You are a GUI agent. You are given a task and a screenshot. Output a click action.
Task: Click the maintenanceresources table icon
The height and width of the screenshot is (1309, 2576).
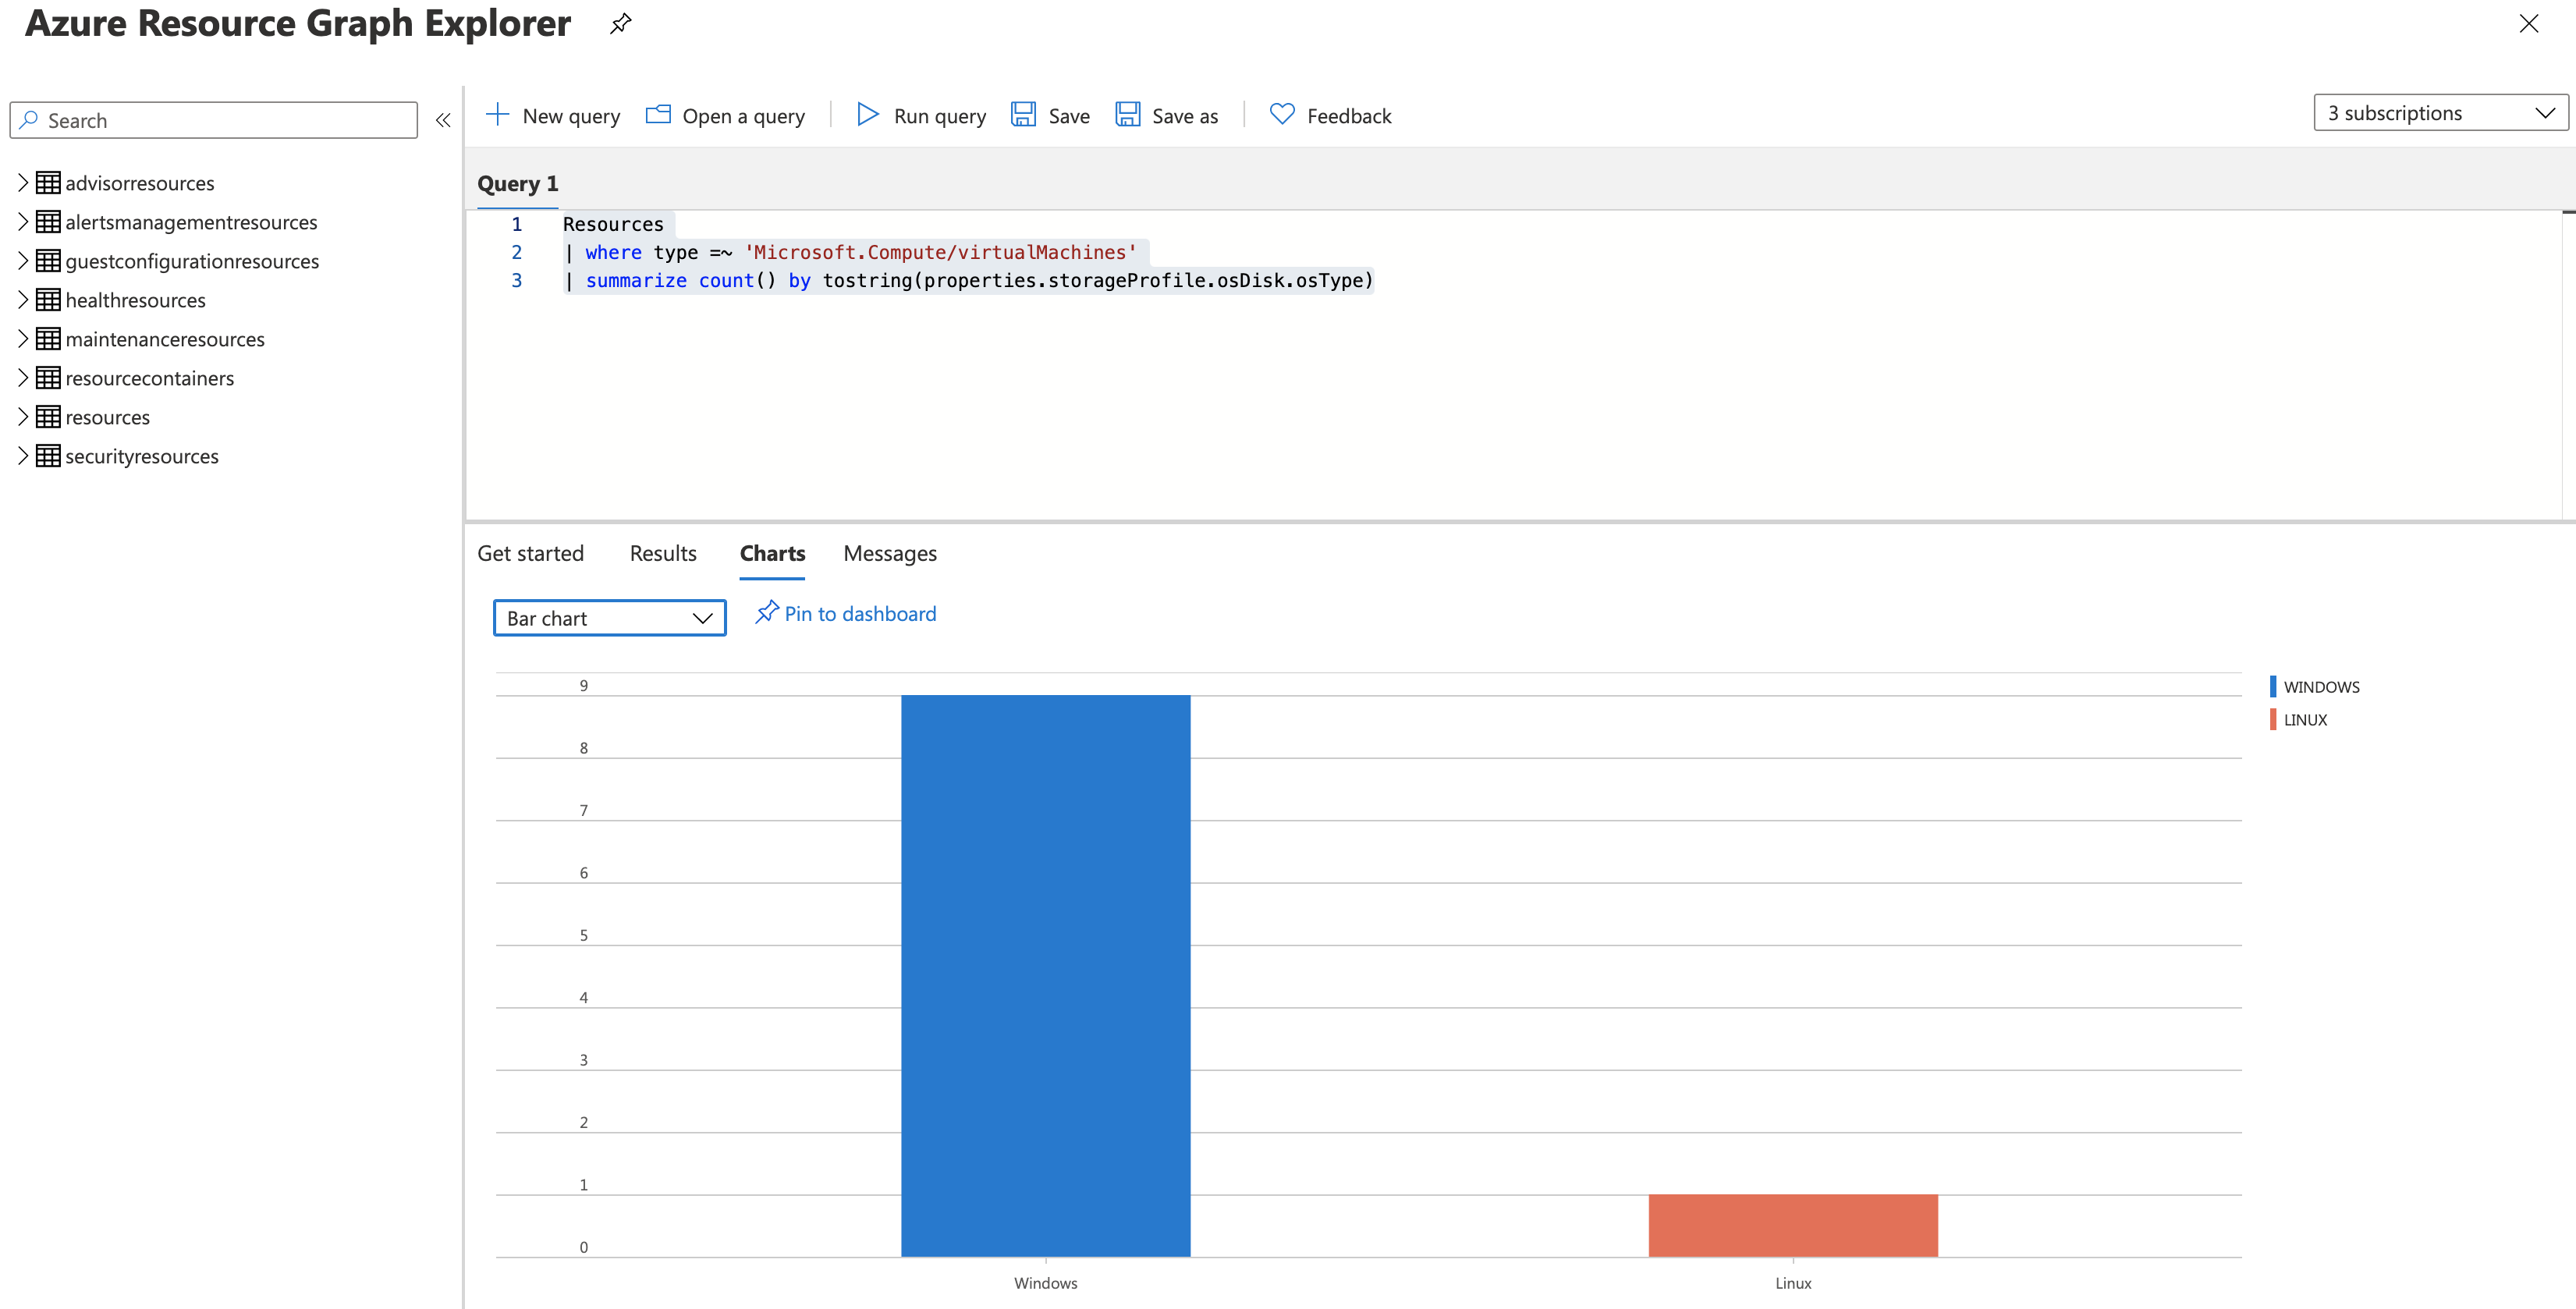tap(48, 338)
